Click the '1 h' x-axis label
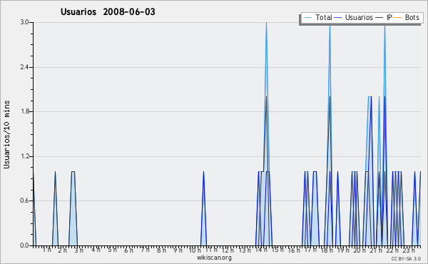This screenshot has height=264, width=428. tap(46, 250)
